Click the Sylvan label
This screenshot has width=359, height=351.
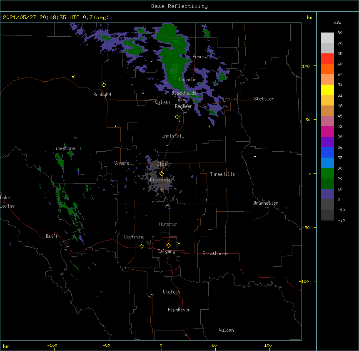click(162, 102)
